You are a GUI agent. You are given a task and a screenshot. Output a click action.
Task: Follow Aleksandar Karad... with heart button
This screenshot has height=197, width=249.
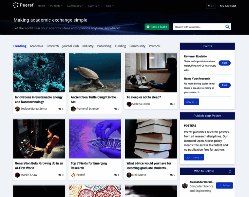[224, 186]
